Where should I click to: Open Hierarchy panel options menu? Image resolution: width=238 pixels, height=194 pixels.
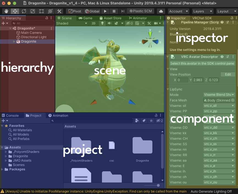[x=51, y=18]
